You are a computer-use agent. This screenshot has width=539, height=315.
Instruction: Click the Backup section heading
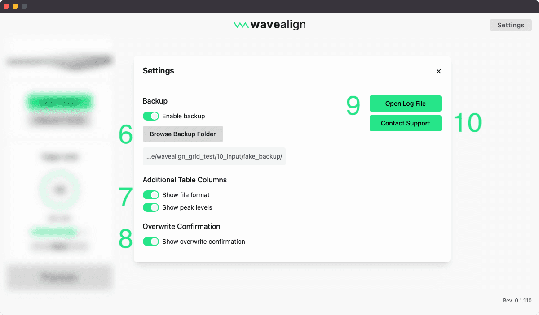(155, 101)
